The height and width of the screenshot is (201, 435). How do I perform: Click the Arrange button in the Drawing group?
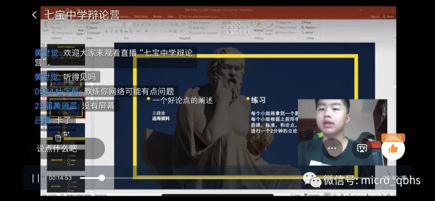coord(259,28)
